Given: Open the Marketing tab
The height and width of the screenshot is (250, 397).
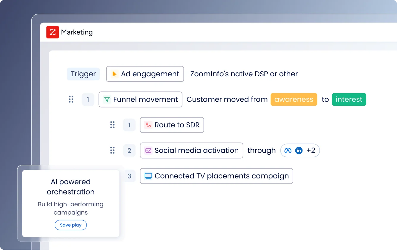Looking at the screenshot, I should click(x=77, y=32).
